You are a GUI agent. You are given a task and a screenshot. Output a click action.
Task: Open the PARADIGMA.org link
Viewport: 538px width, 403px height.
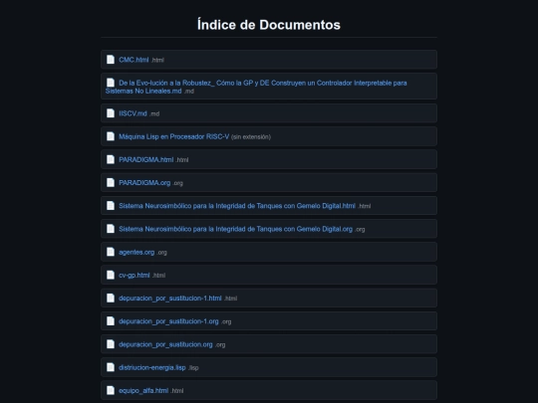pyautogui.click(x=144, y=183)
